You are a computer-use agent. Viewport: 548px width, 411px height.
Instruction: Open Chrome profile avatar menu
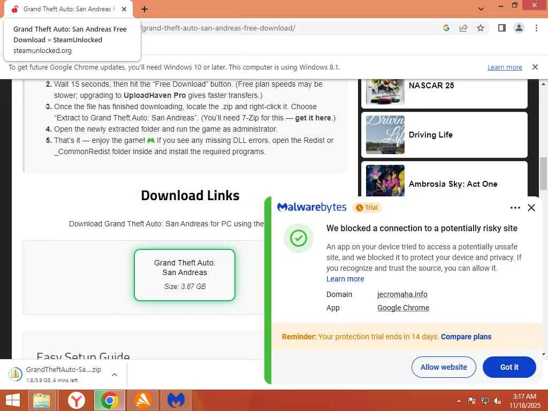519,28
